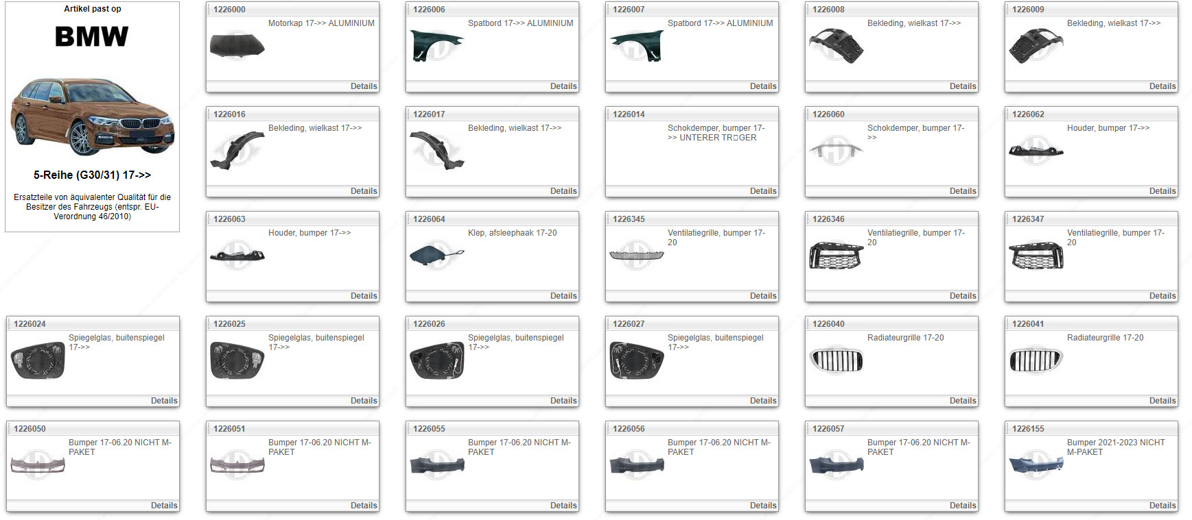The width and height of the screenshot is (1192, 520).
Task: Click the fender image of part 1226006
Action: click(437, 46)
